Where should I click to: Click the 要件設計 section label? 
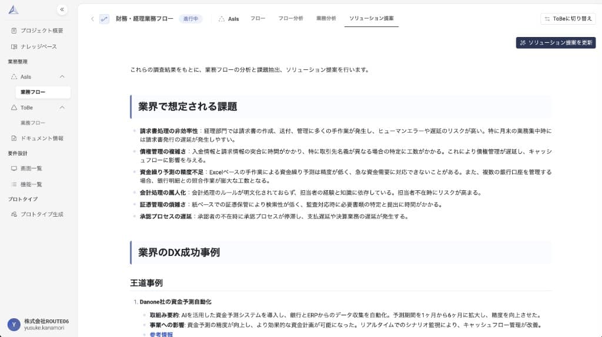pos(18,153)
